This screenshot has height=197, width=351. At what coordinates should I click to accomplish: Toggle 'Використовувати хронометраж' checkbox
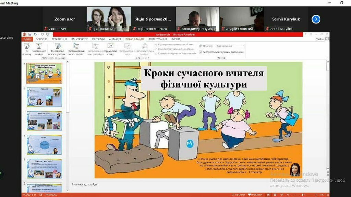[156, 49]
